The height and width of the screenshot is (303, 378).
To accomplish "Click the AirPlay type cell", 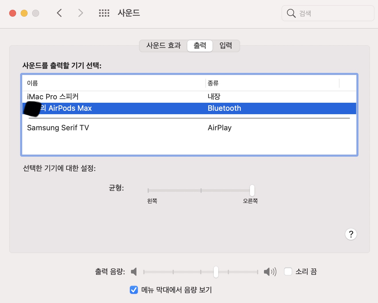I will coord(219,128).
